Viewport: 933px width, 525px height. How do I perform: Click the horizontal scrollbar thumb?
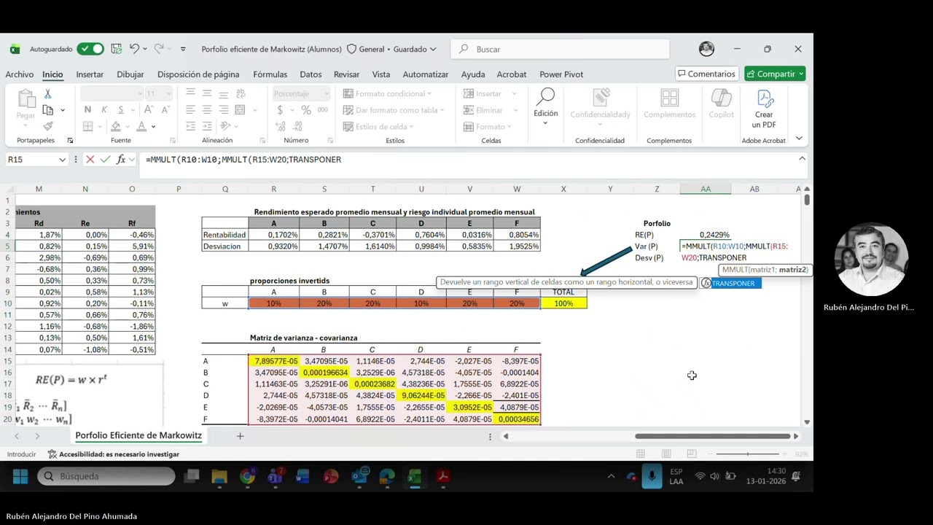712,436
